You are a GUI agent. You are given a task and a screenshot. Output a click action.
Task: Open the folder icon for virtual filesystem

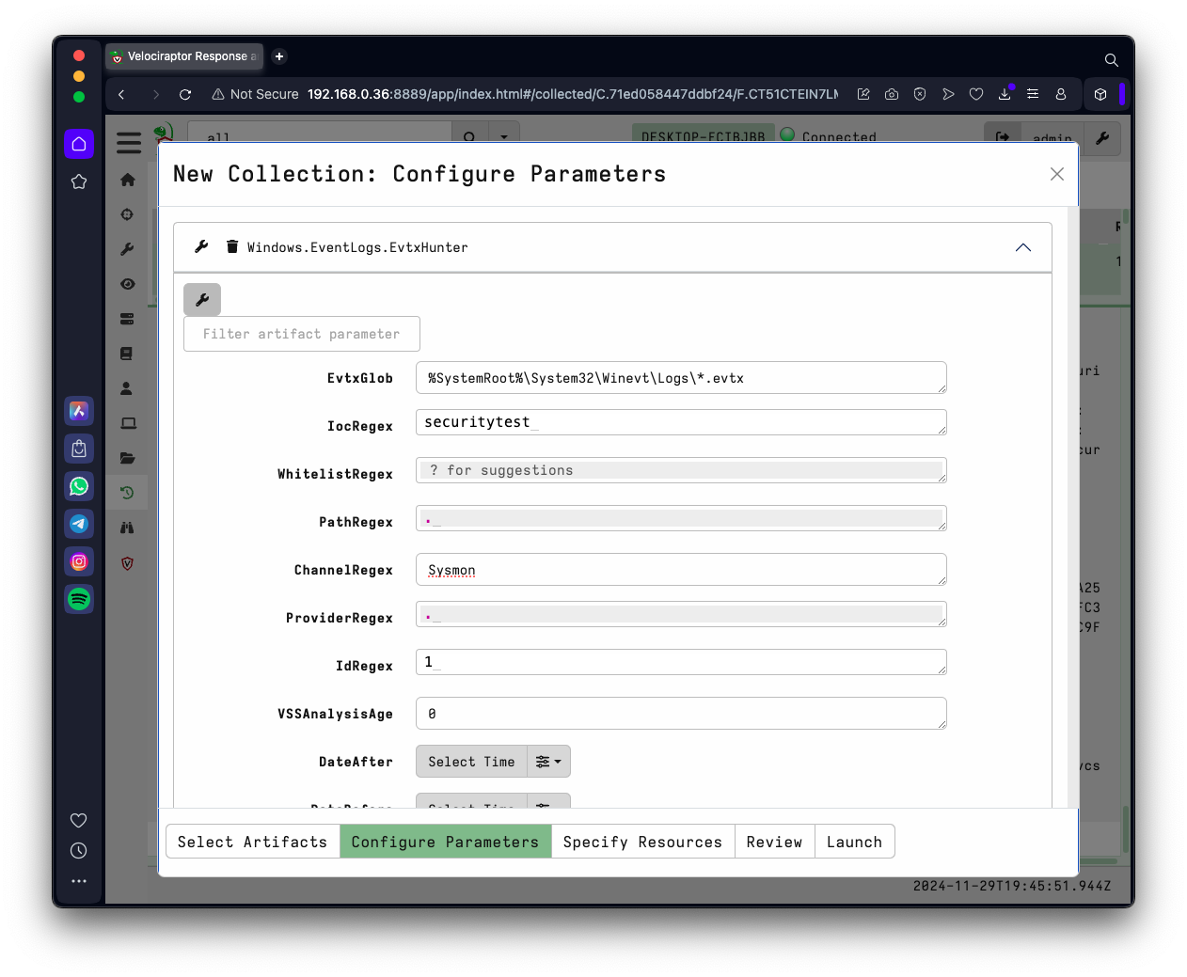tap(128, 458)
